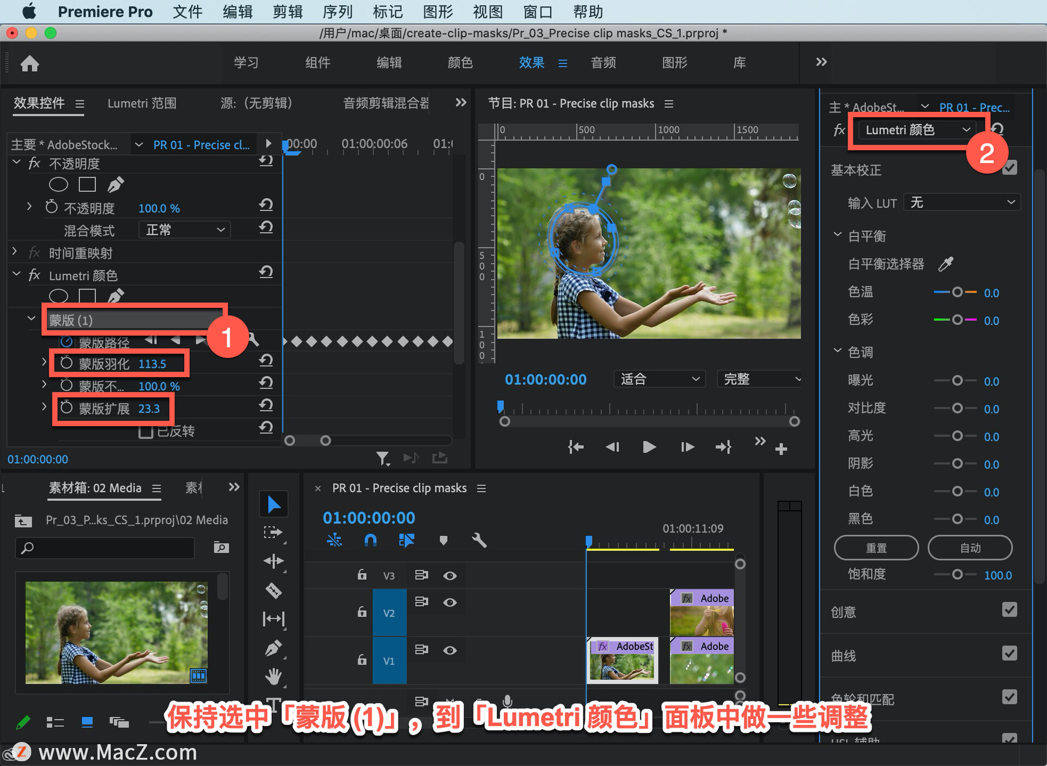Select the girl clip thumbnail in Project panel
The image size is (1047, 766).
pos(116,632)
